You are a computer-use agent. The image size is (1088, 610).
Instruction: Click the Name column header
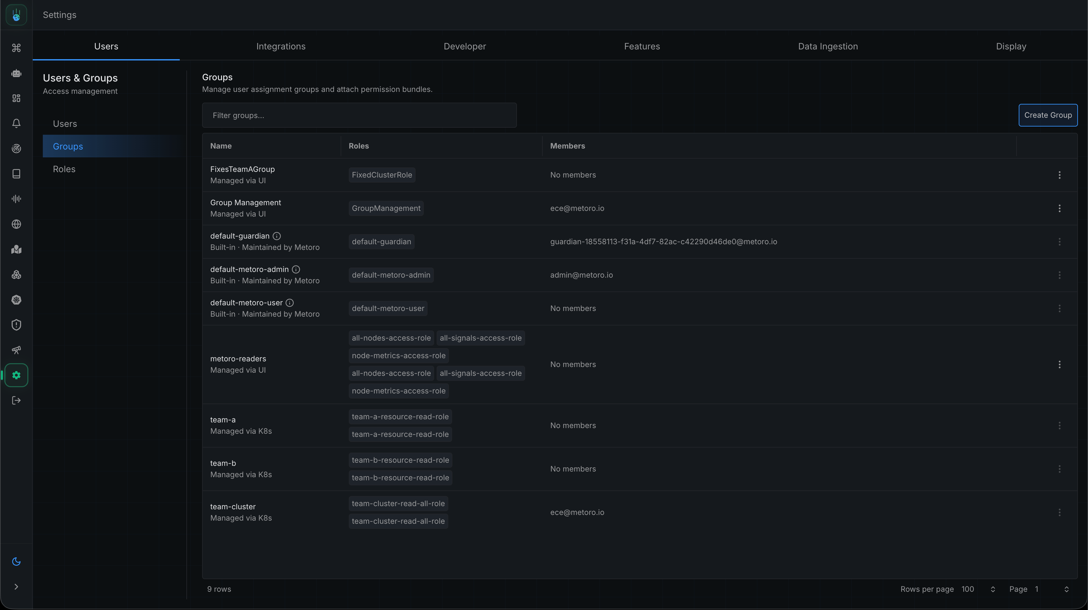tap(221, 146)
